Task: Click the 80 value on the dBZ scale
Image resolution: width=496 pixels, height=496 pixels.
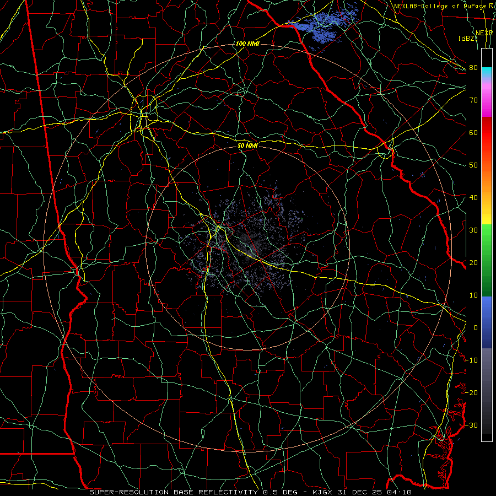Action: [x=473, y=68]
